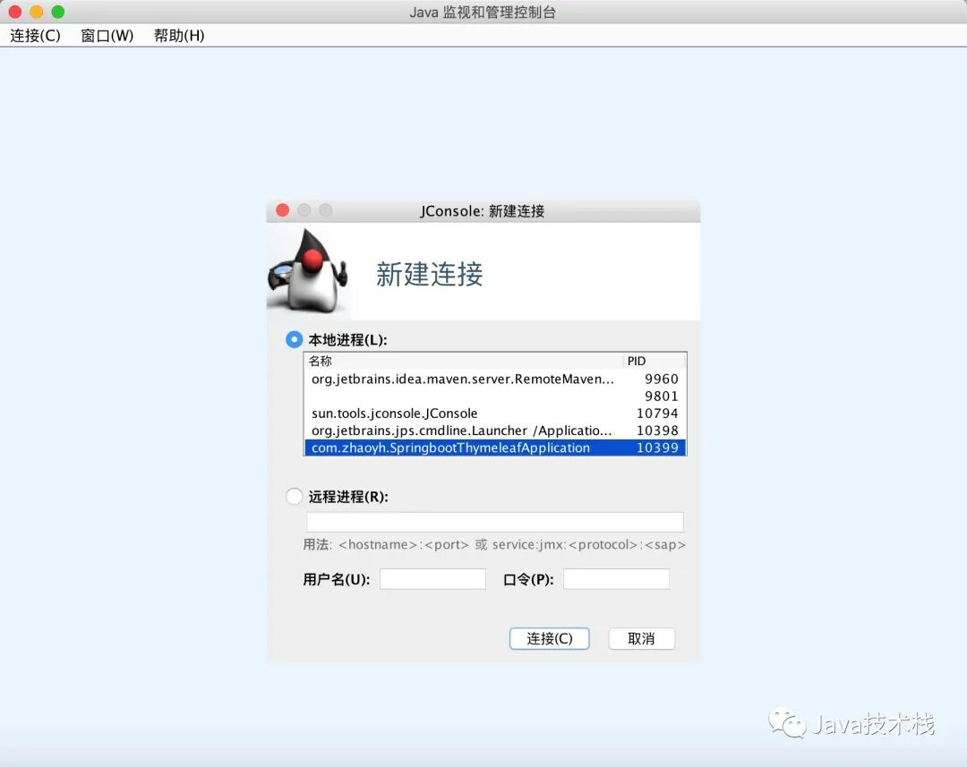
Task: Select org.jetbrains.idea.maven.server.RemoteMaven process row
Action: pos(495,379)
